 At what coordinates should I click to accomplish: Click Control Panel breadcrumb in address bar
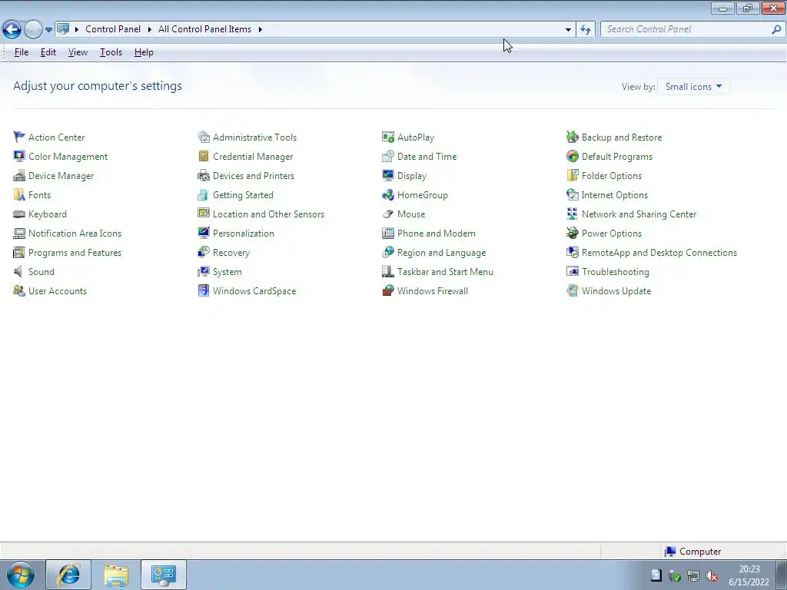(113, 29)
